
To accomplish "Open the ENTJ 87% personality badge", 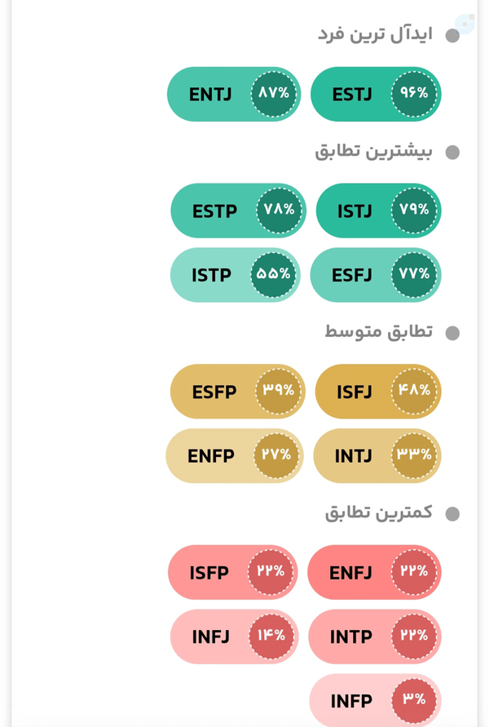I will pyautogui.click(x=234, y=94).
